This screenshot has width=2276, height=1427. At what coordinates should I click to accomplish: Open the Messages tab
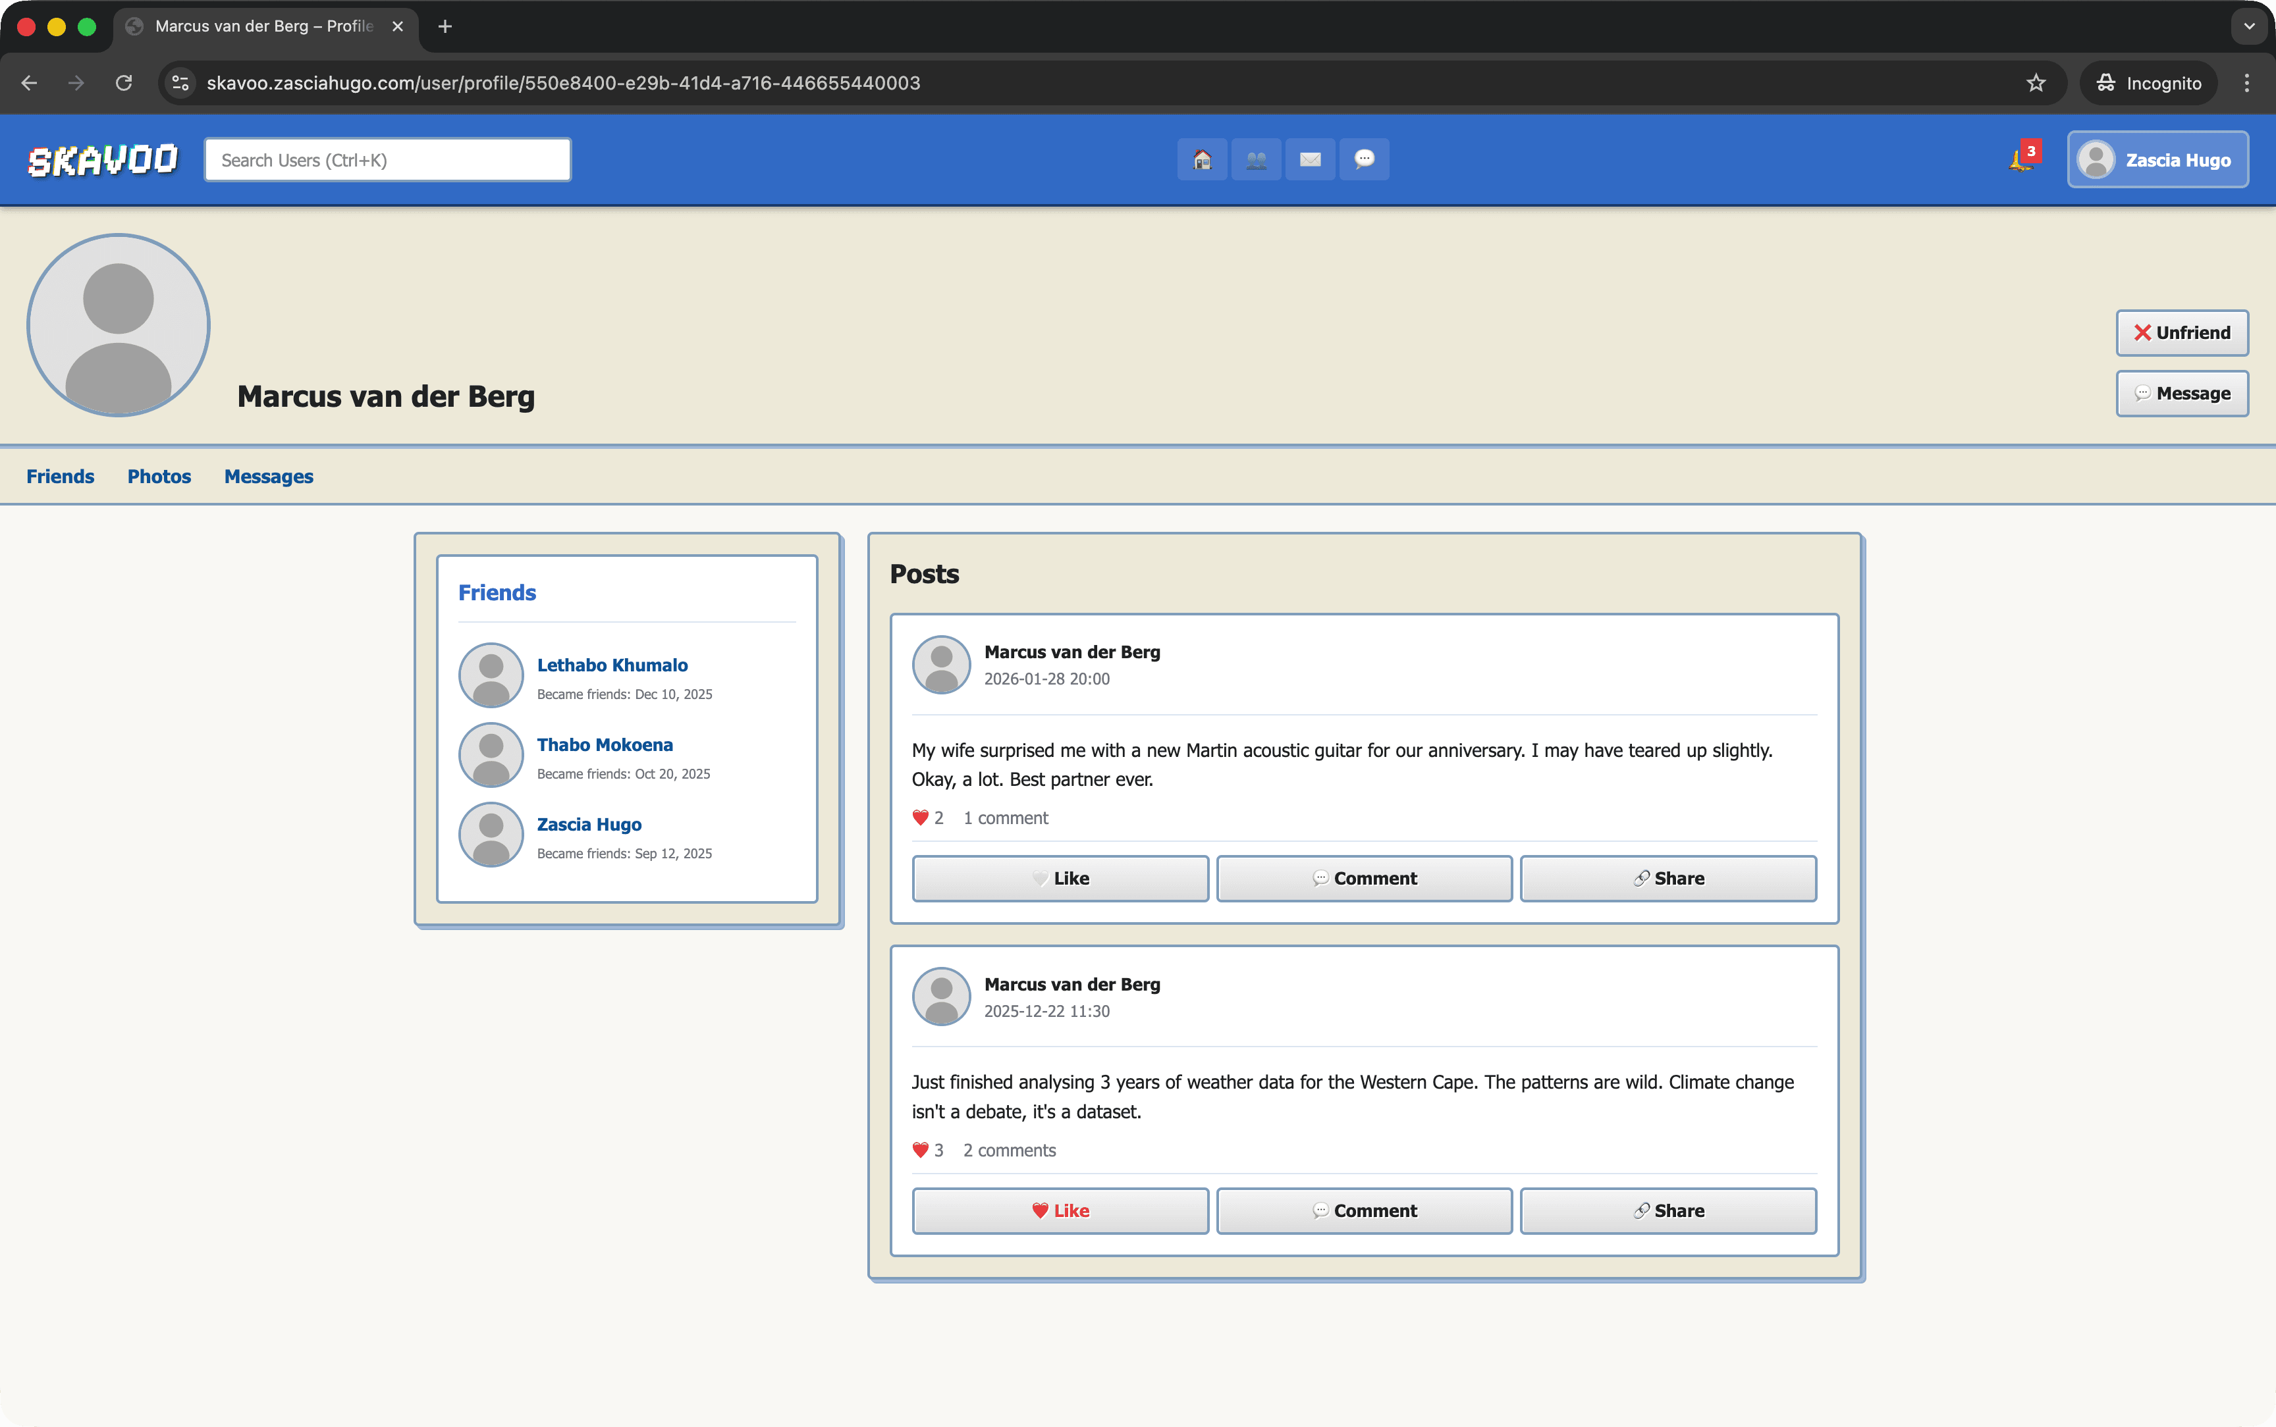(x=268, y=476)
